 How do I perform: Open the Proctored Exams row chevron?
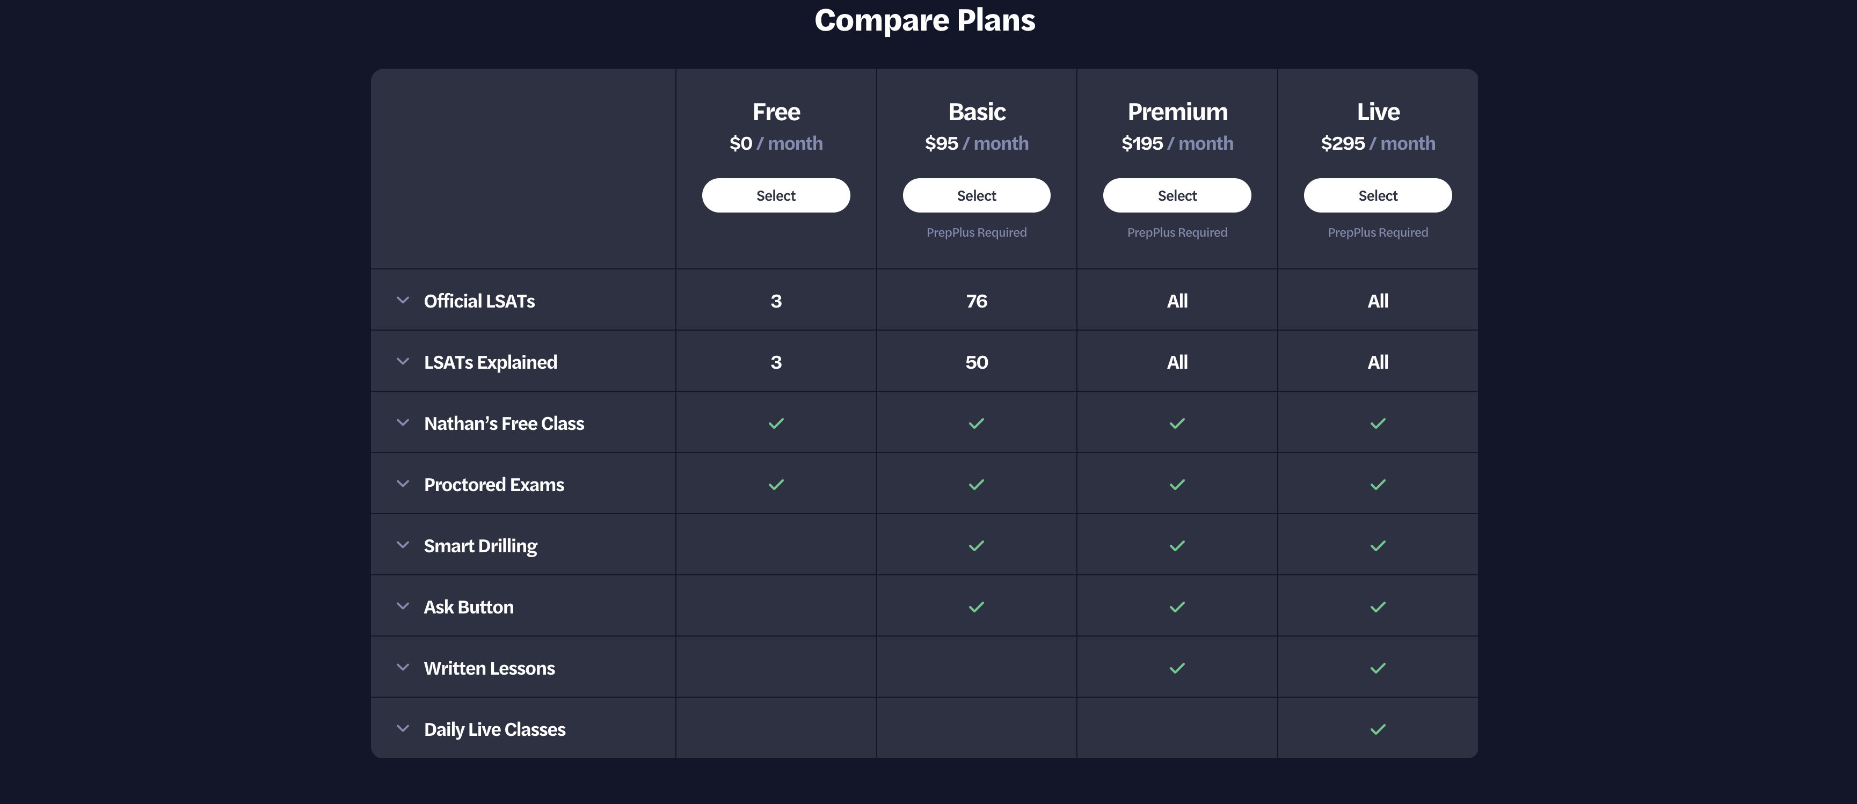403,484
